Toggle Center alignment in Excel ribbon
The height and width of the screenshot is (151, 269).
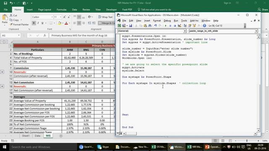(79, 23)
